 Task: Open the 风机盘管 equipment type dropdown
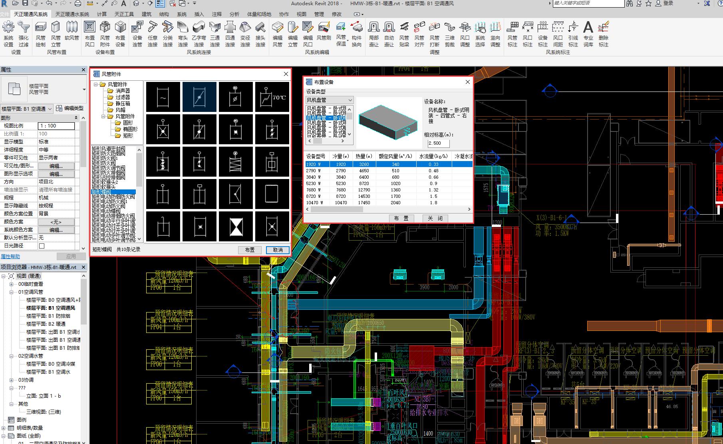click(x=330, y=100)
